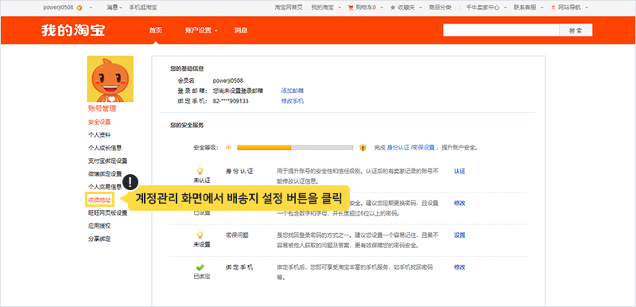This screenshot has width=636, height=307.
Task: Open the dropdown arrow after 收藏夹
Action: (421, 8)
